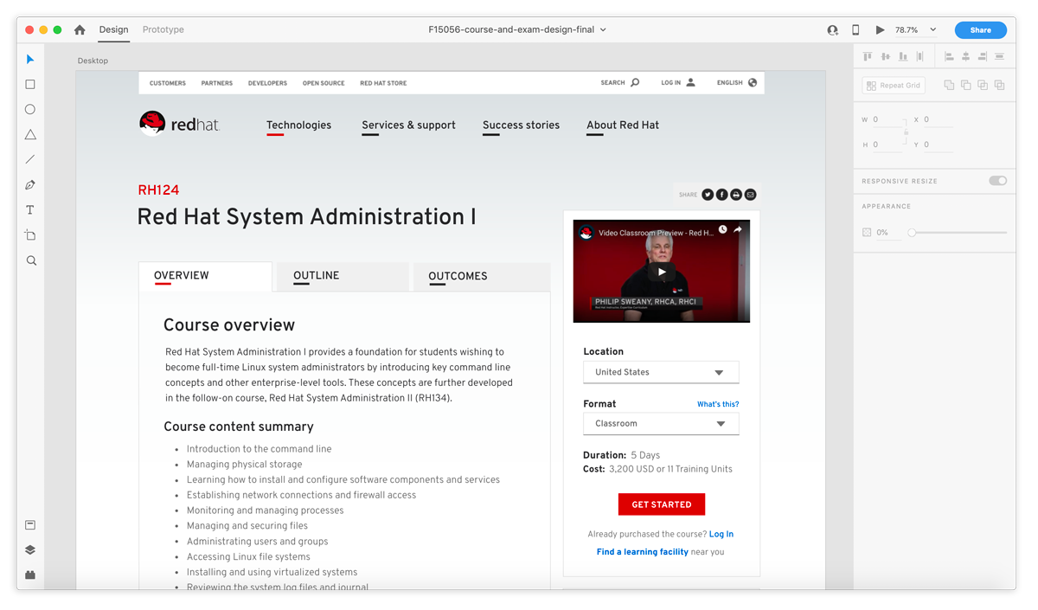This screenshot has height=610, width=1038.
Task: Click the LOG IN user icon link
Action: pyautogui.click(x=678, y=83)
